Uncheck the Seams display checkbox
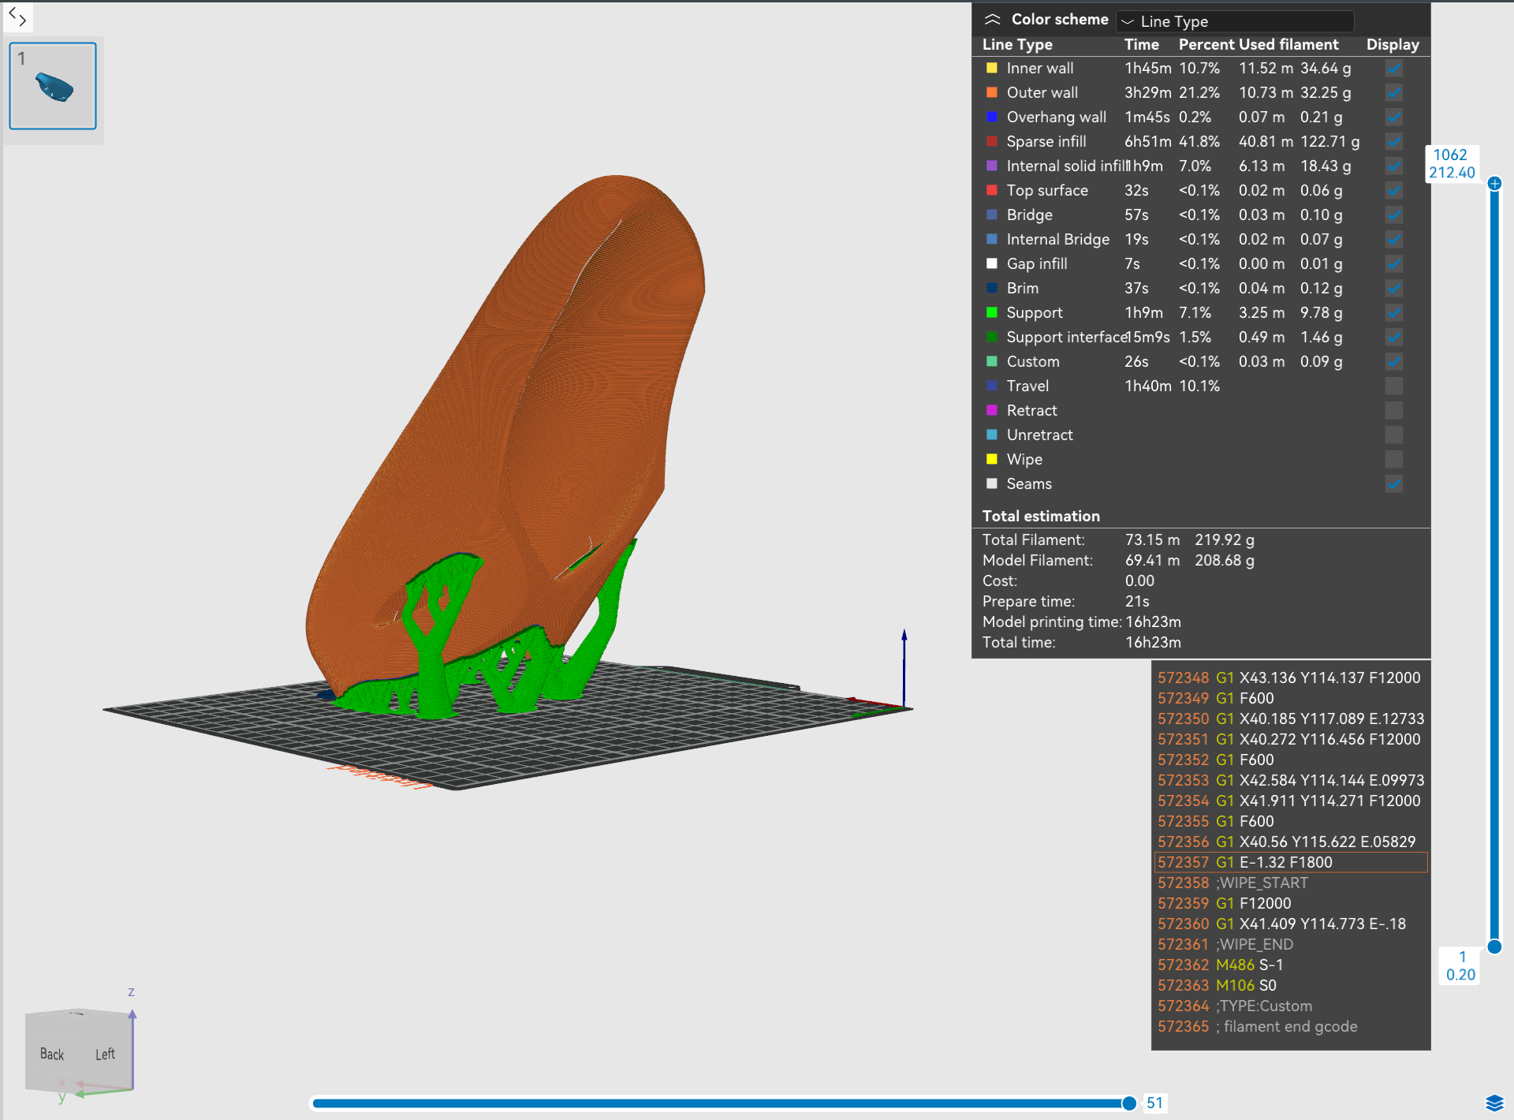This screenshot has height=1120, width=1514. [x=1393, y=484]
